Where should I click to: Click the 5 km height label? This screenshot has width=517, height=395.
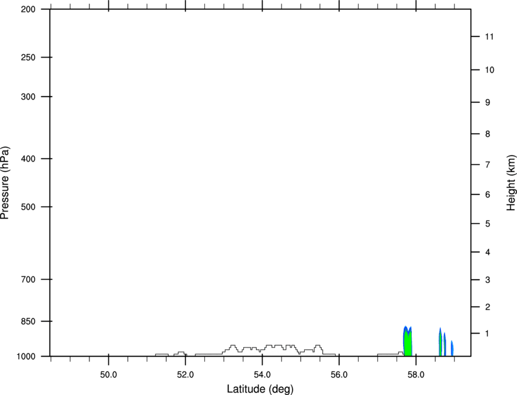488,224
